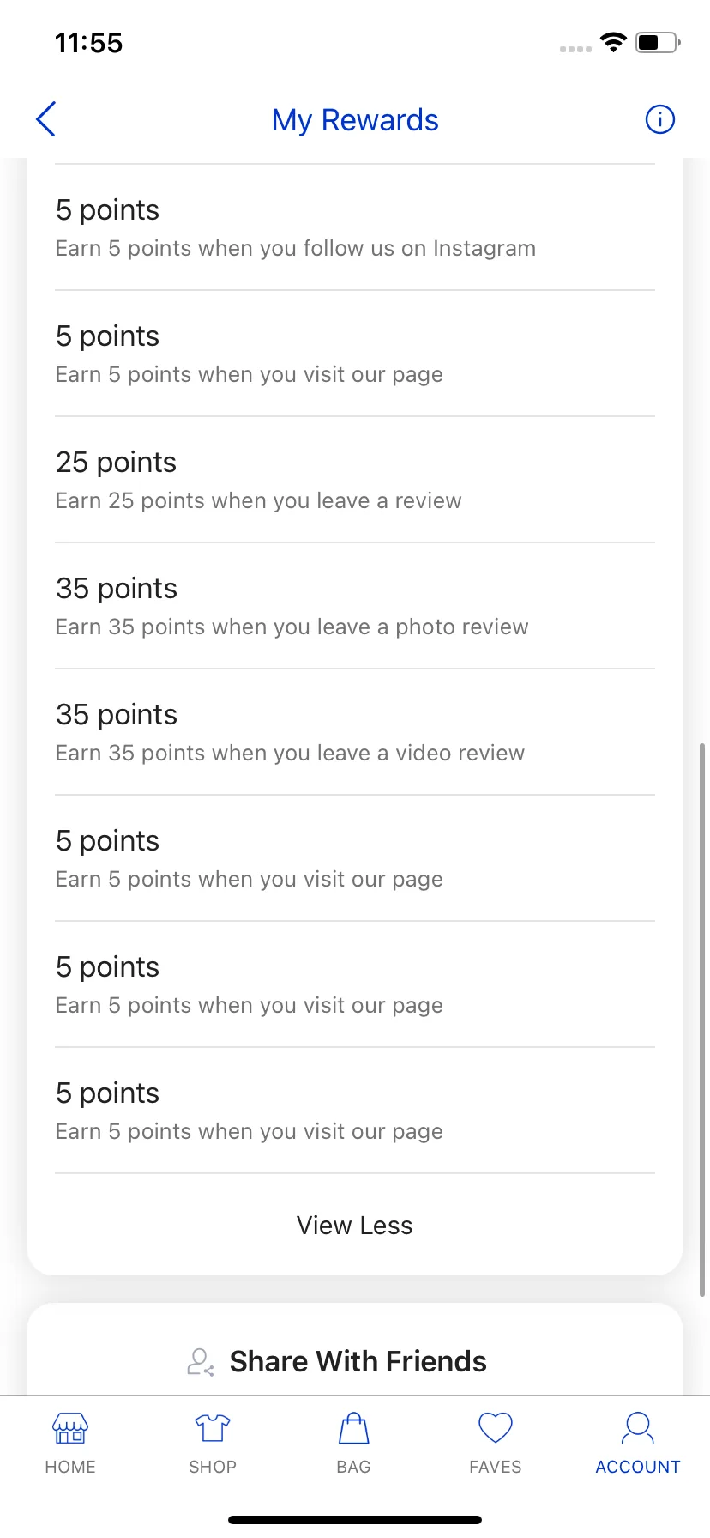Tap the last visit our page reward

coord(355,1111)
